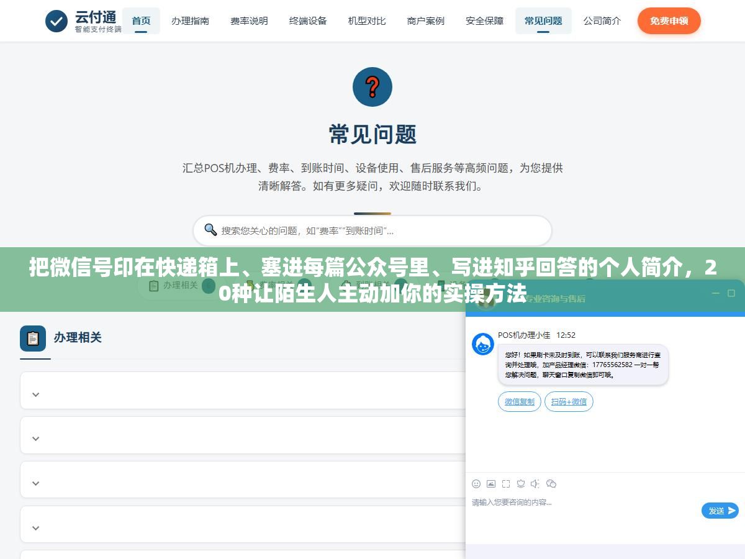Click the image upload icon in chat
Viewport: 745px width, 559px height.
tap(491, 484)
